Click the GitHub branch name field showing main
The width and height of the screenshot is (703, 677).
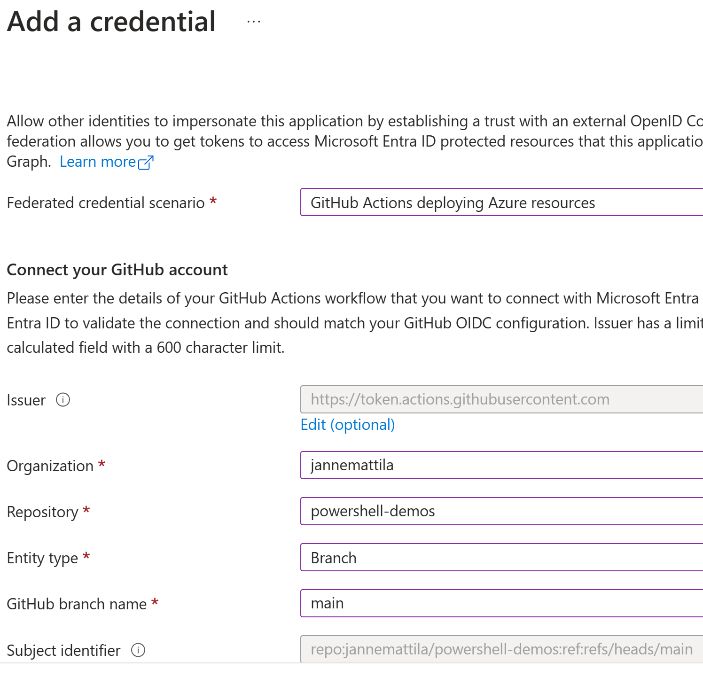tap(502, 603)
